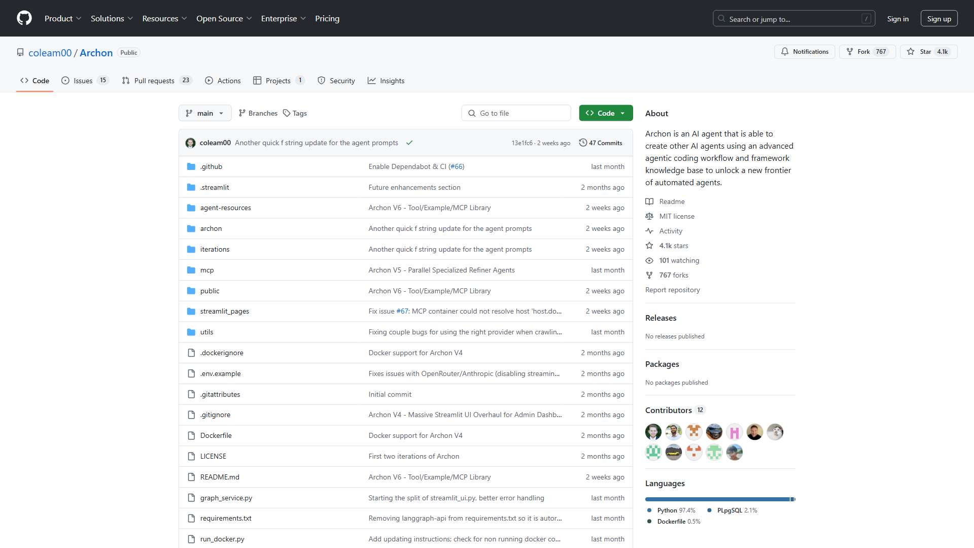View the first contributor avatar
Screen dimensions: 974x548
[653, 432]
